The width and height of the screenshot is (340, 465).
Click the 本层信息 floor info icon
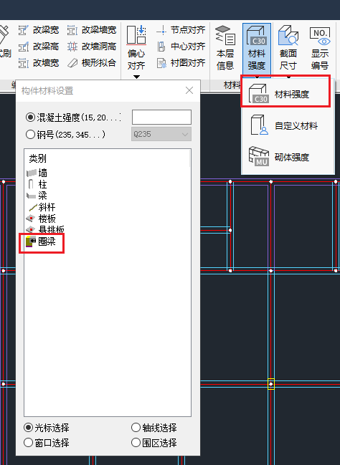[x=225, y=48]
